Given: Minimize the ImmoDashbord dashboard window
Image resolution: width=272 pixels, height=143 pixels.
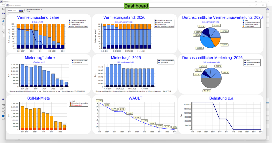Looking at the screenshot, I should [x=248, y=5].
